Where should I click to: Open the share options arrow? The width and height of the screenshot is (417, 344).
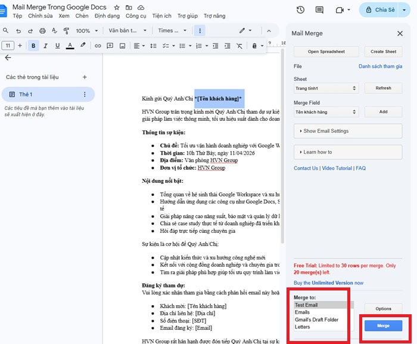[x=404, y=10]
